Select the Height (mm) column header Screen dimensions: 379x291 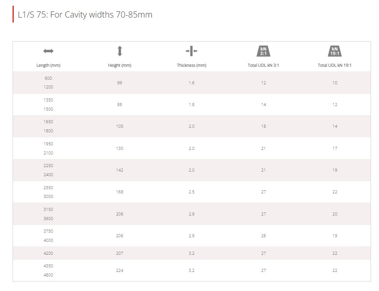click(x=120, y=65)
